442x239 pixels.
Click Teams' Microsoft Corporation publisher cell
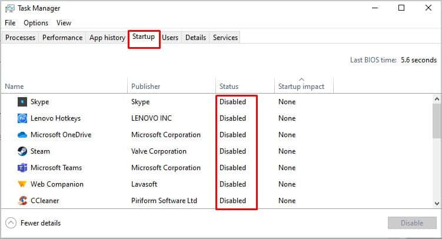coord(166,168)
